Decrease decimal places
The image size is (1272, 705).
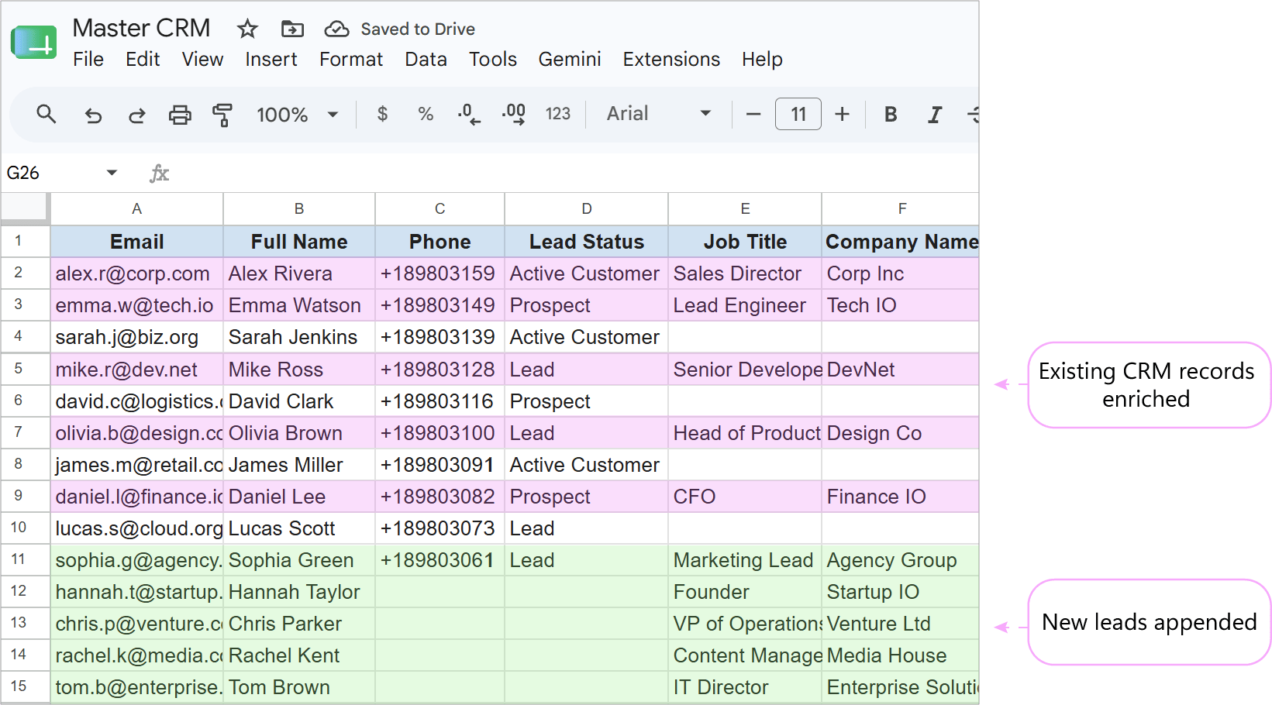pos(469,115)
